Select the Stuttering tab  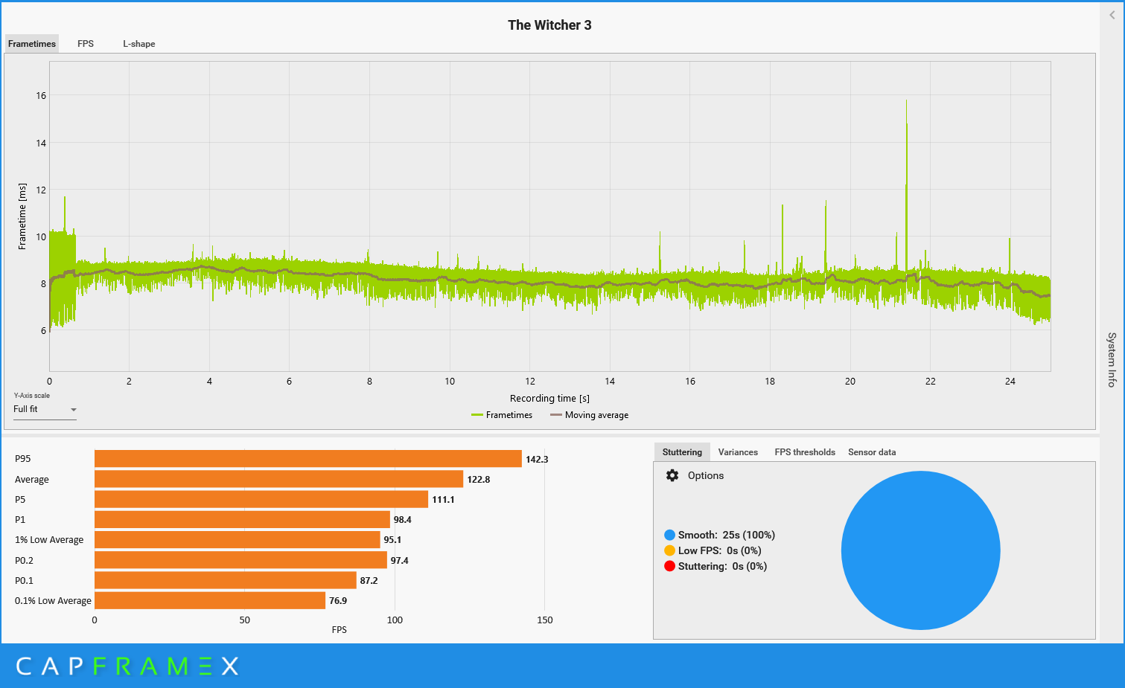682,452
